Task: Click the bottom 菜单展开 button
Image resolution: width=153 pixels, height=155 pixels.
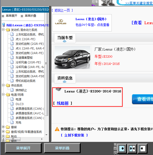Action: click(x=23, y=148)
